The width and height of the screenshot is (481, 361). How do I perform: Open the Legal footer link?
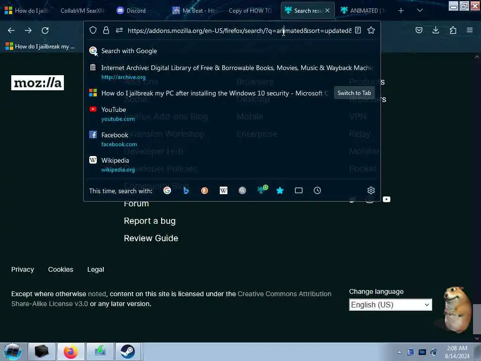[96, 269]
